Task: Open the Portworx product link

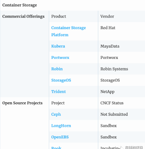Action: pos(60,57)
